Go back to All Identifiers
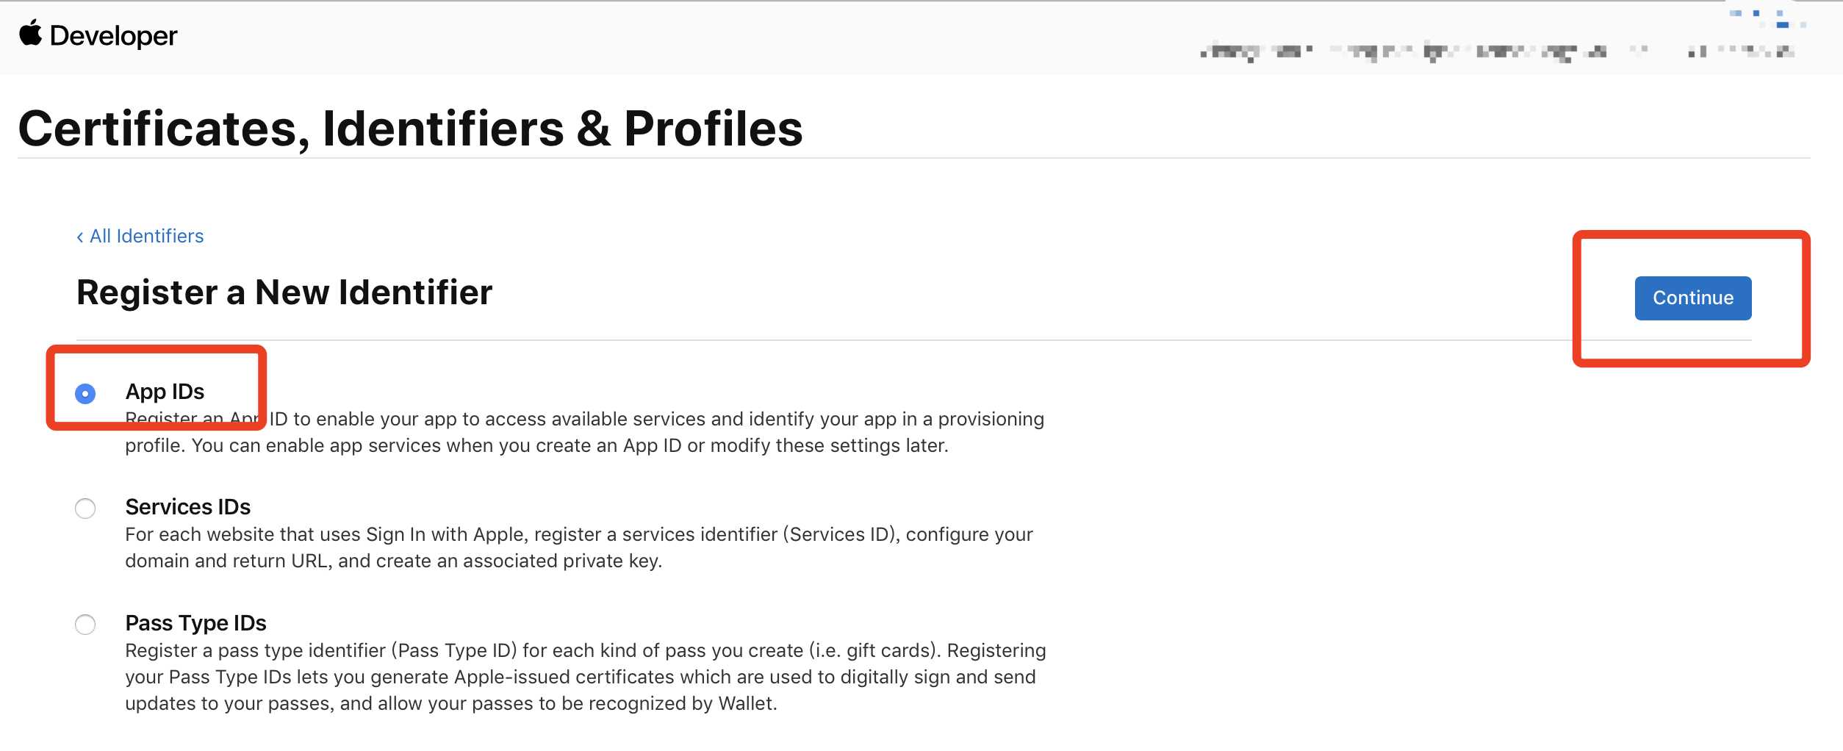 pos(146,236)
